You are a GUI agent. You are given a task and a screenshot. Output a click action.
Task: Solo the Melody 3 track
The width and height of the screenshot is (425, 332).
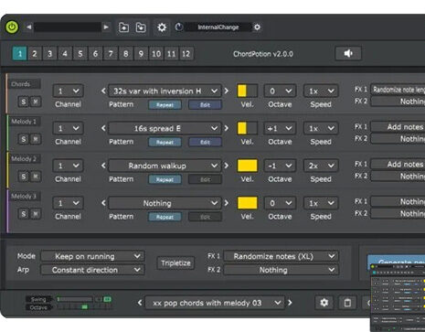point(24,214)
